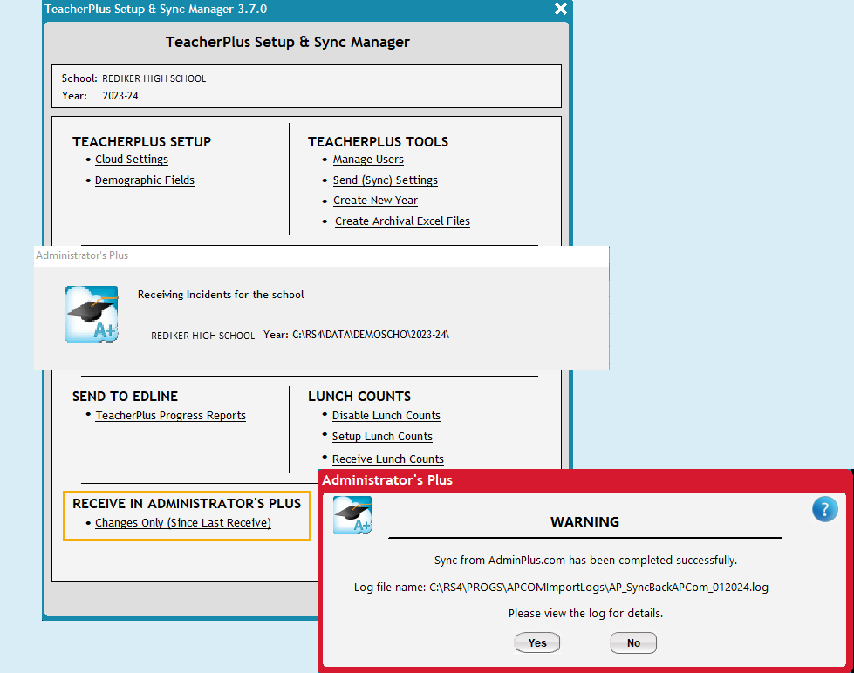Click the TEACHERPLUS SETUP heading

point(141,141)
